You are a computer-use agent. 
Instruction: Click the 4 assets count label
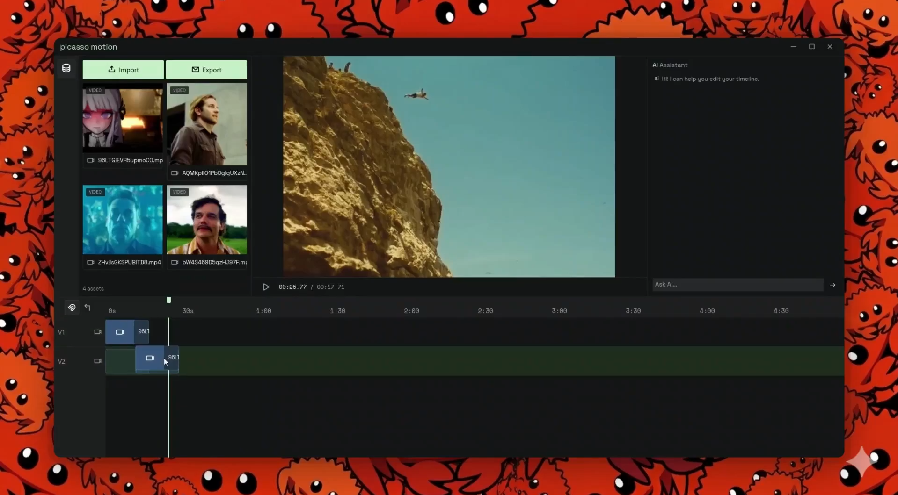point(93,288)
